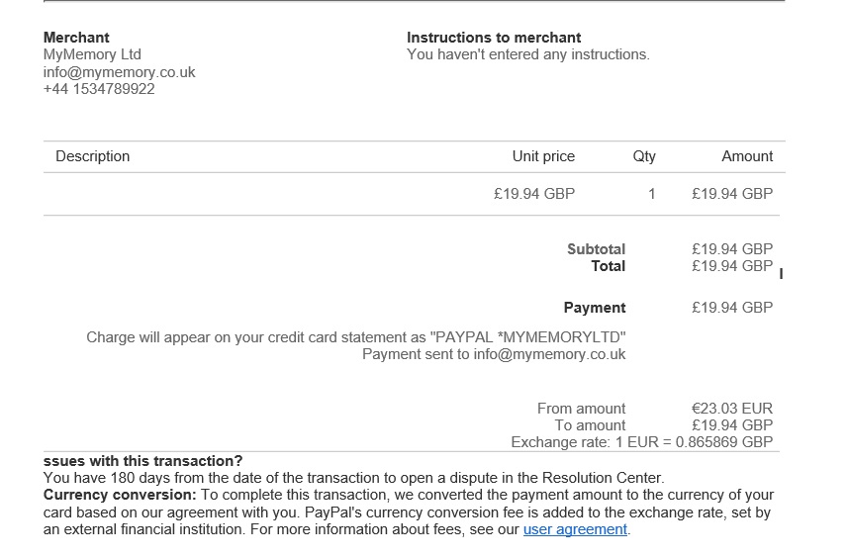Click the Instructions to merchant heading

click(494, 38)
